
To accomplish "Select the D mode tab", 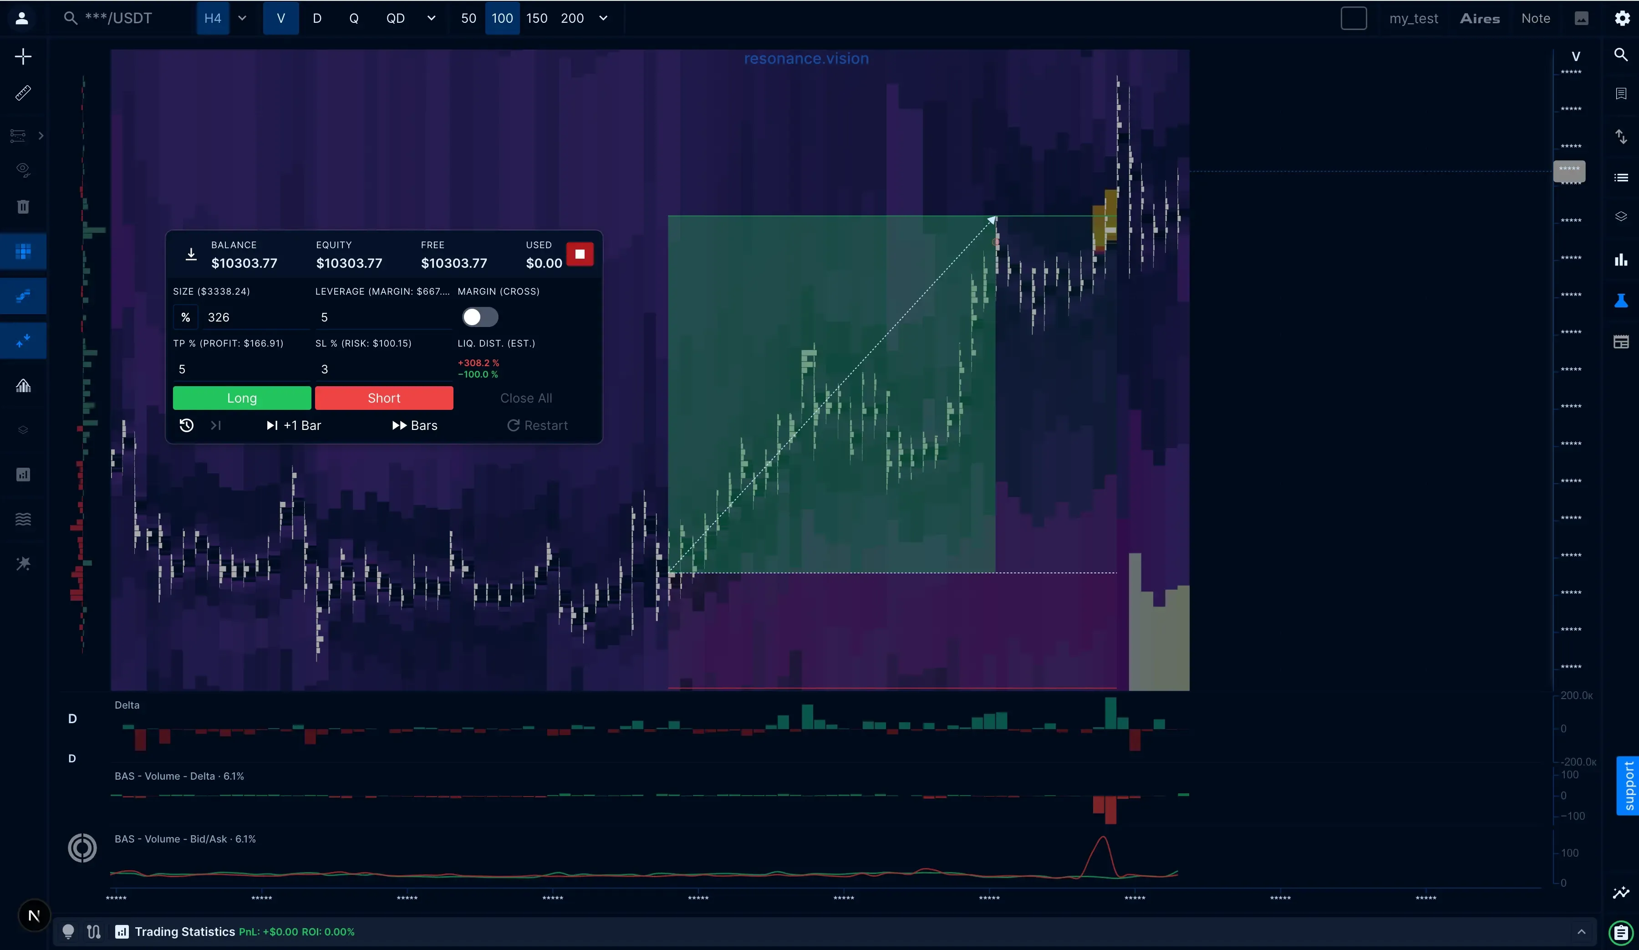I will 317,18.
